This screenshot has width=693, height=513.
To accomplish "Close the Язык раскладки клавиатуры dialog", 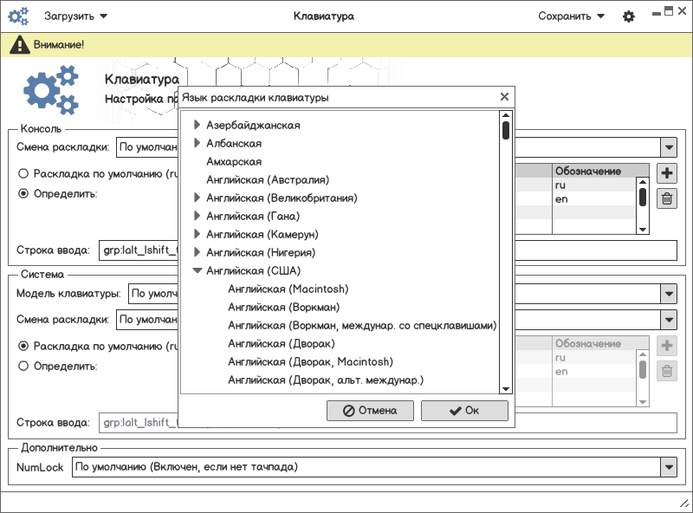I will 504,97.
